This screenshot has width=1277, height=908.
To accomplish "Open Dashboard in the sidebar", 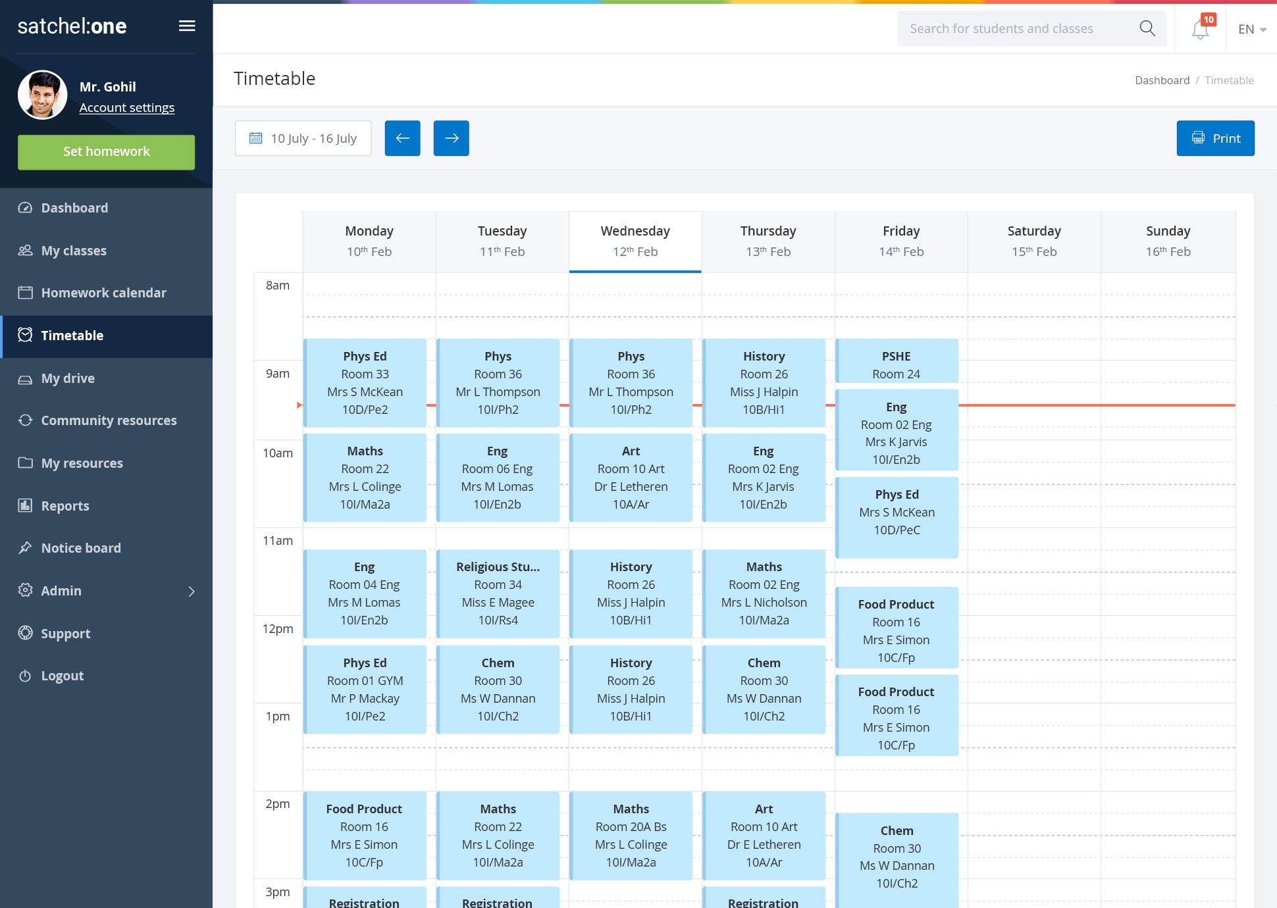I will pos(107,208).
